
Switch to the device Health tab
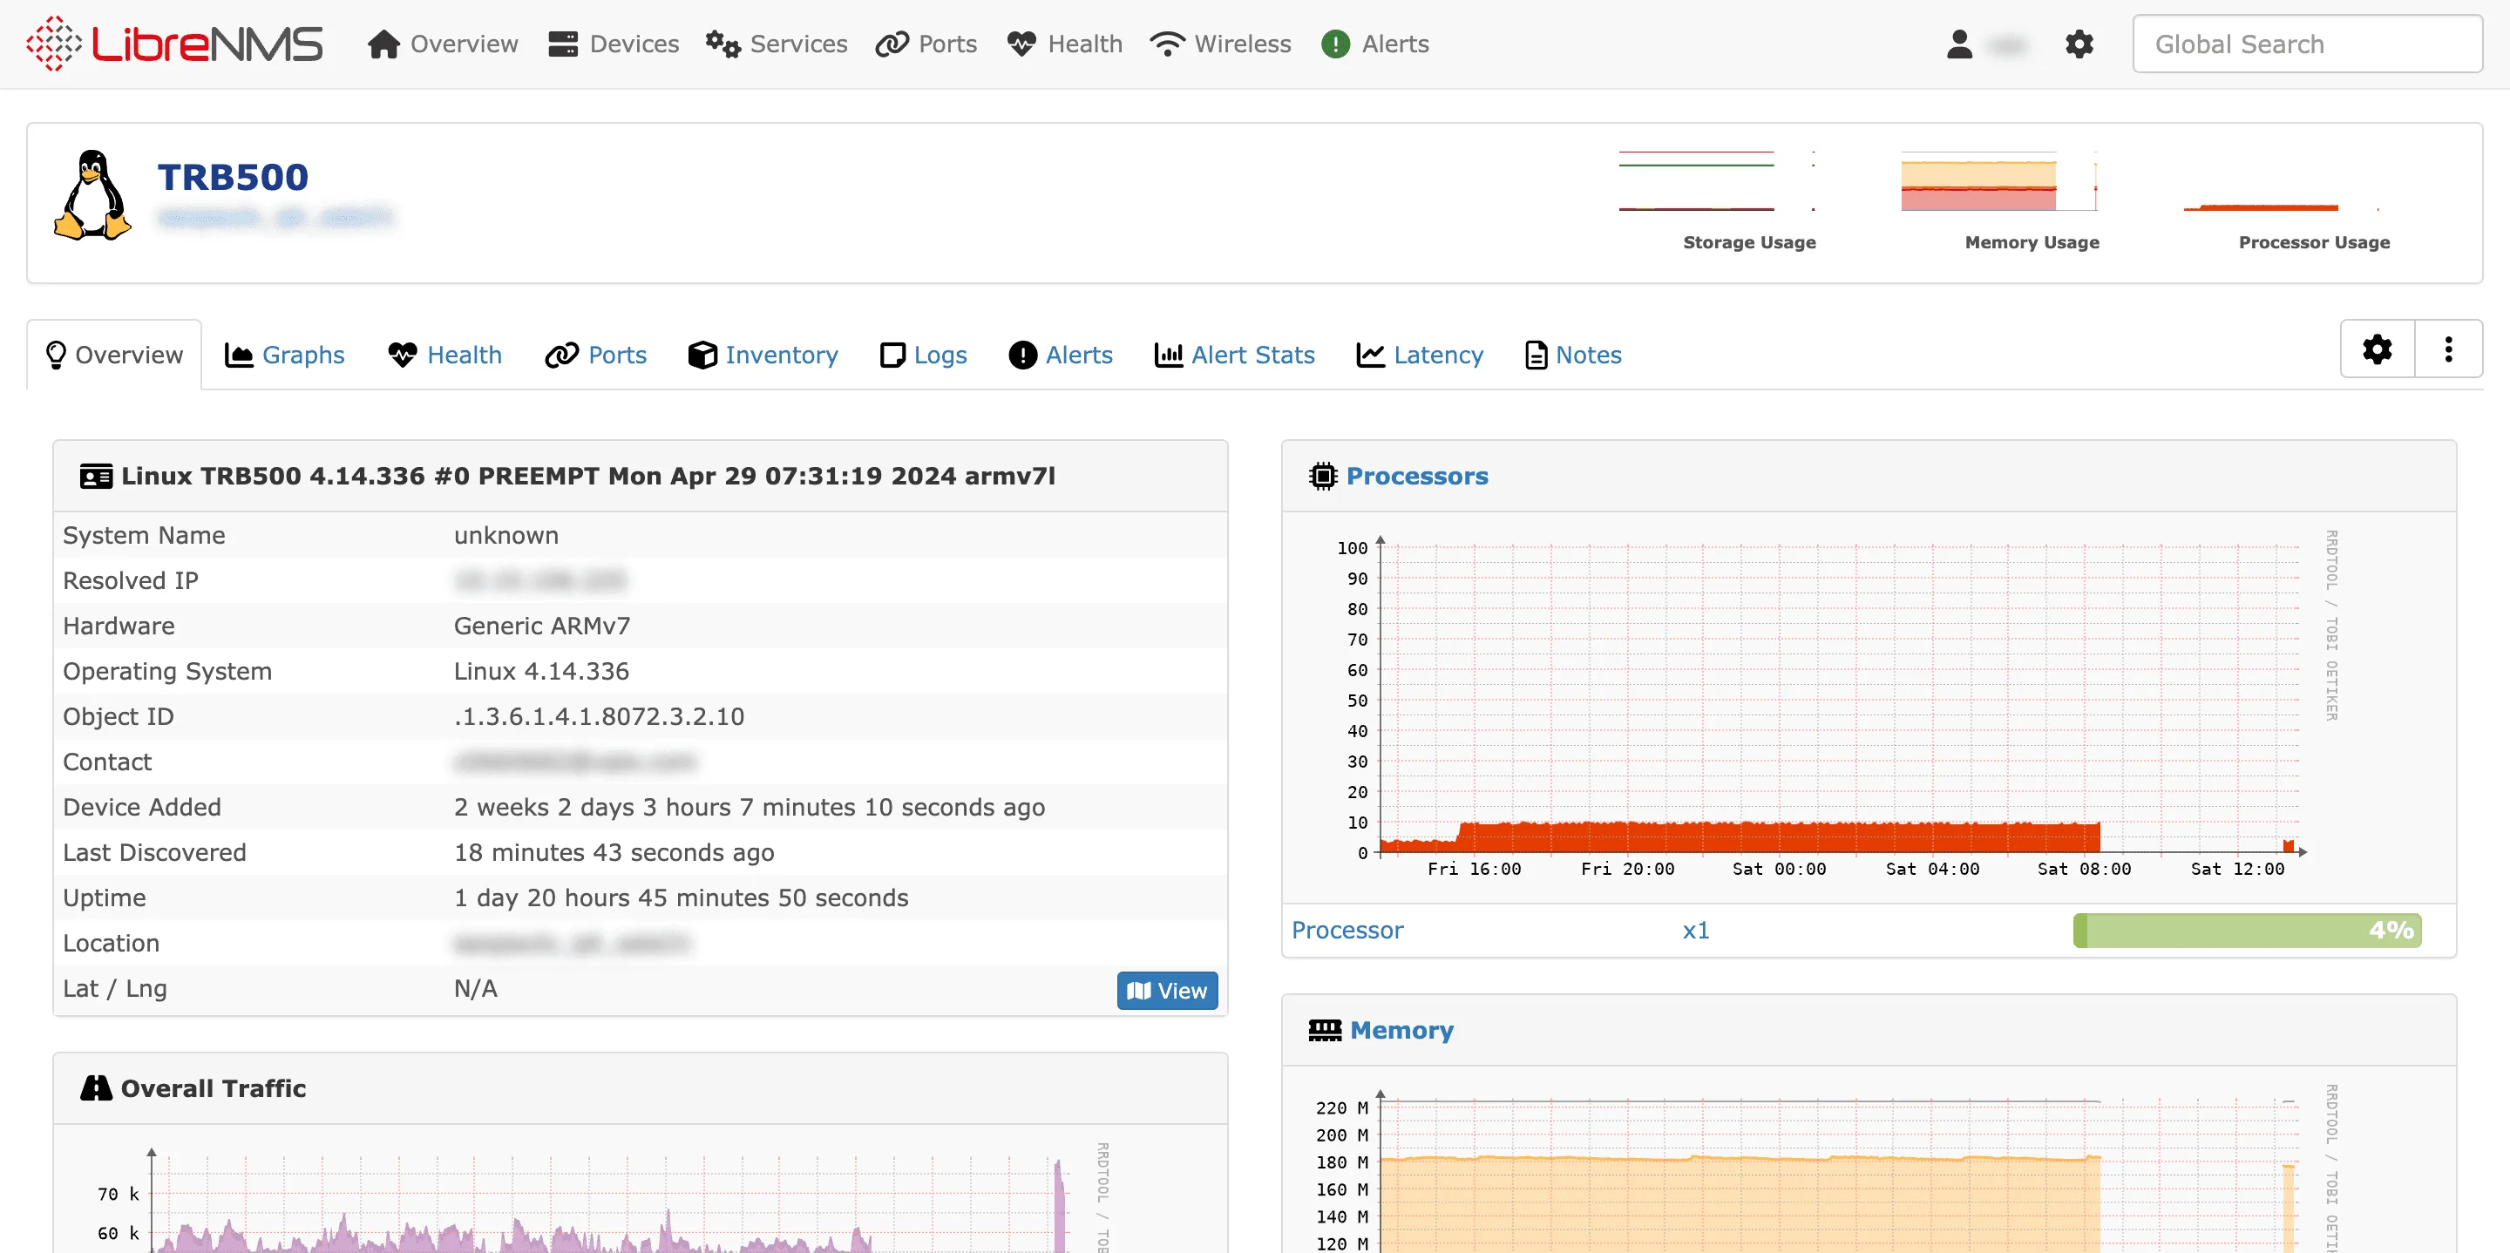(x=445, y=355)
